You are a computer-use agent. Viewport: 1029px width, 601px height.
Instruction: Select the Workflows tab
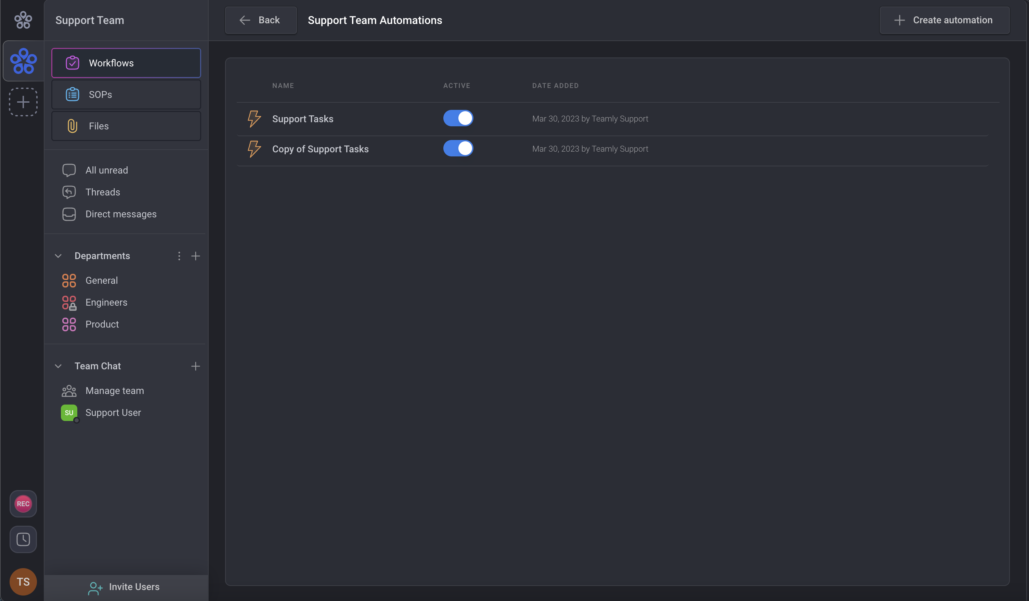[x=126, y=63]
